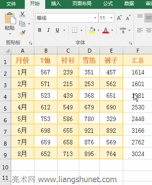Center text horizontally icon
This screenshot has height=185, width=152.
click(x=149, y=30)
